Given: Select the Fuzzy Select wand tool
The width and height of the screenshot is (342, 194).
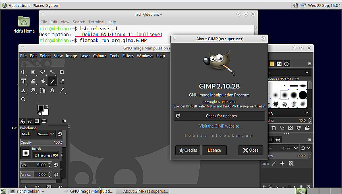Looking at the screenshot, I should [52, 72].
